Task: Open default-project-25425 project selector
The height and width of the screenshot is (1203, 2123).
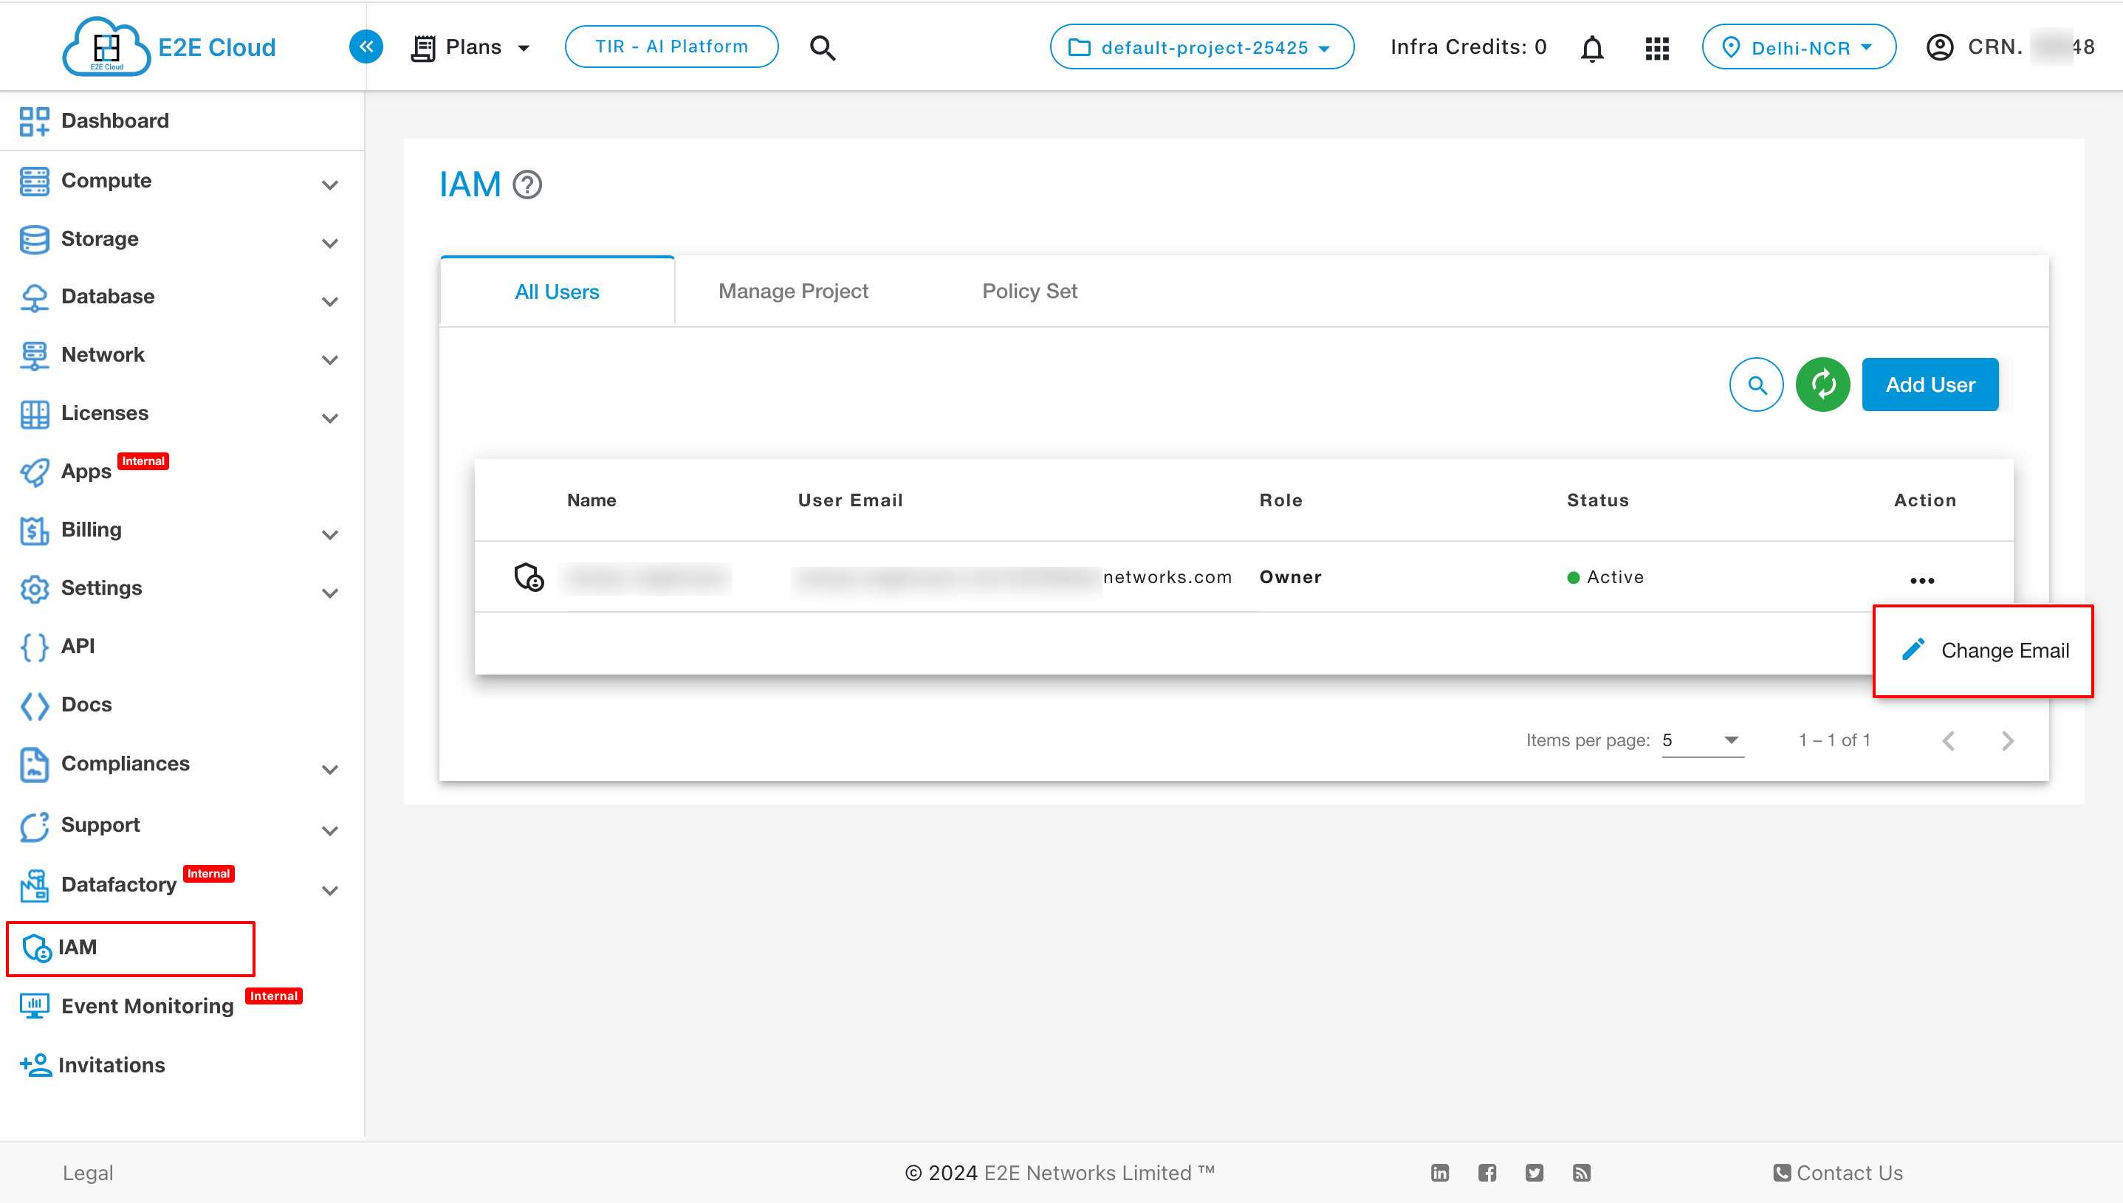Action: (1202, 47)
